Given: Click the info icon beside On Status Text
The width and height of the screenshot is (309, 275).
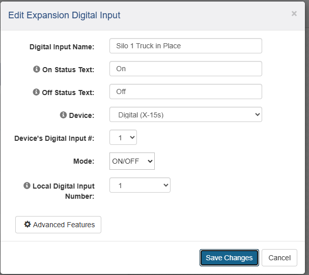Looking at the screenshot, I should [36, 69].
